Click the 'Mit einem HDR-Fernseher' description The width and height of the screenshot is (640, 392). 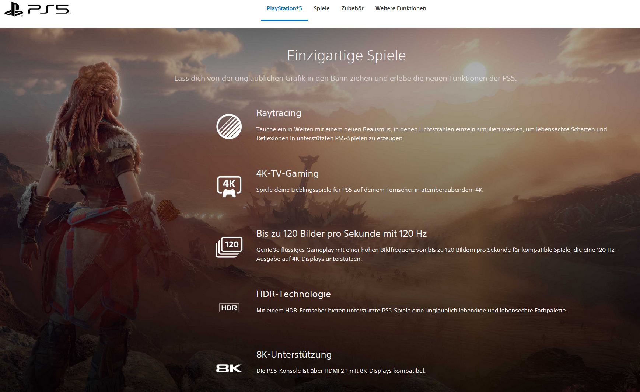(412, 310)
